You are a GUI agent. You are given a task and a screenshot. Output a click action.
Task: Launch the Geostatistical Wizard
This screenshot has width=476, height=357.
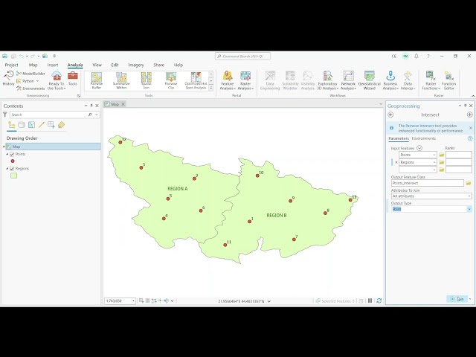[369, 80]
